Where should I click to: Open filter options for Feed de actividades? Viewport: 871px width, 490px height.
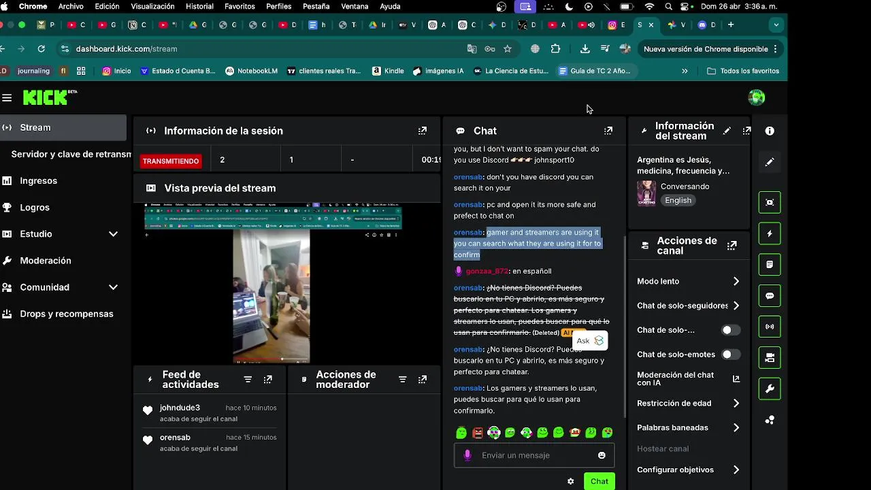(x=248, y=380)
